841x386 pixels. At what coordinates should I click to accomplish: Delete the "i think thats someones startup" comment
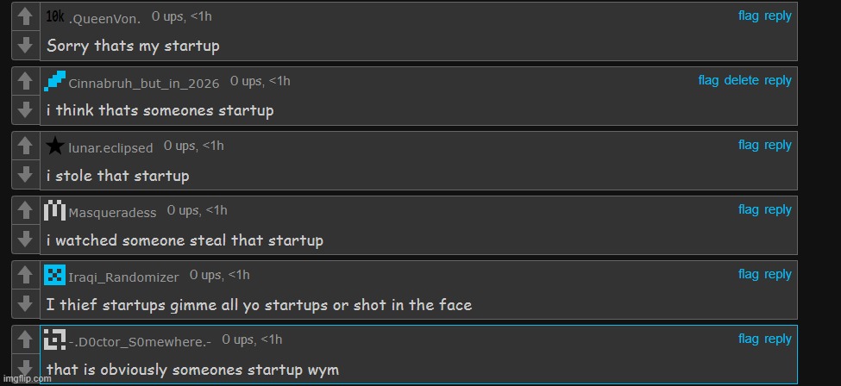[741, 80]
